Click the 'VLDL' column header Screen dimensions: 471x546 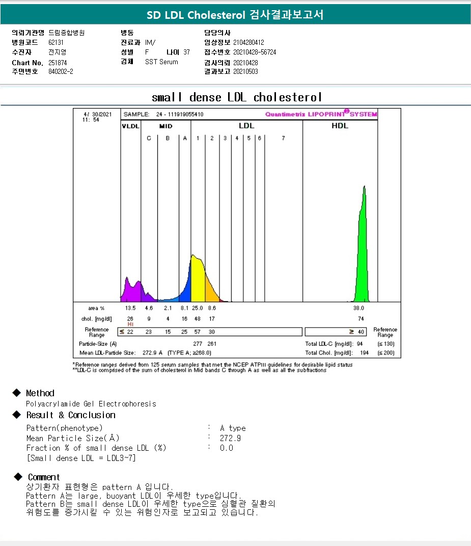[130, 126]
